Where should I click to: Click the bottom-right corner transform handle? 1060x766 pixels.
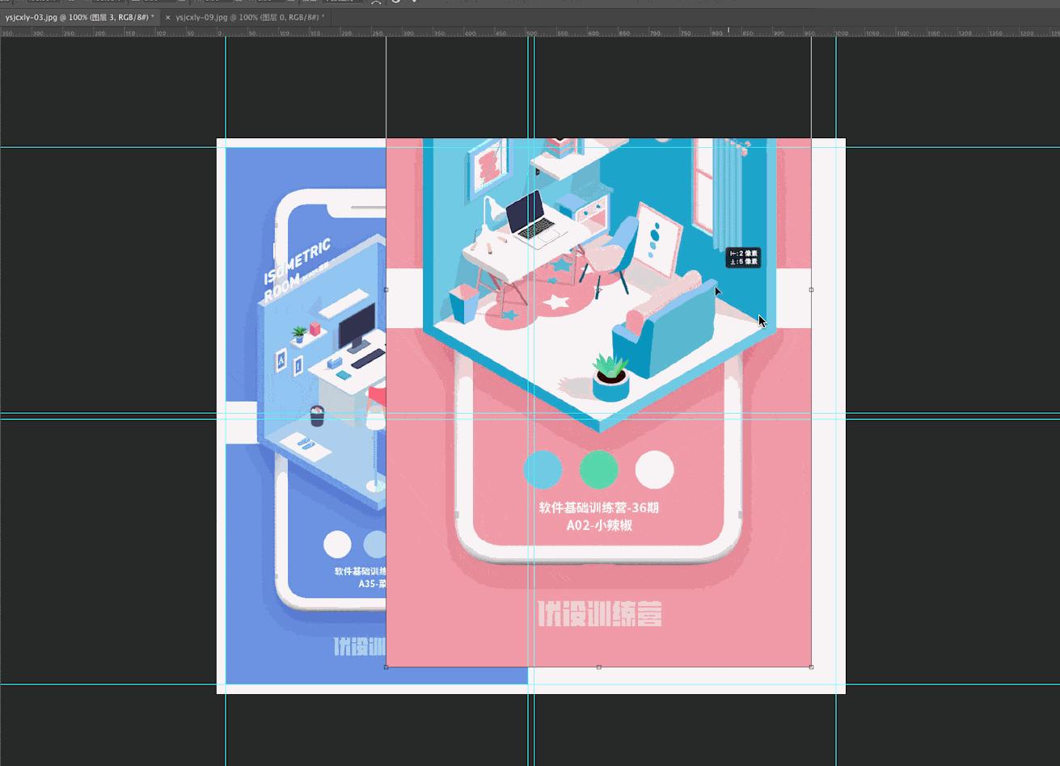click(x=811, y=667)
